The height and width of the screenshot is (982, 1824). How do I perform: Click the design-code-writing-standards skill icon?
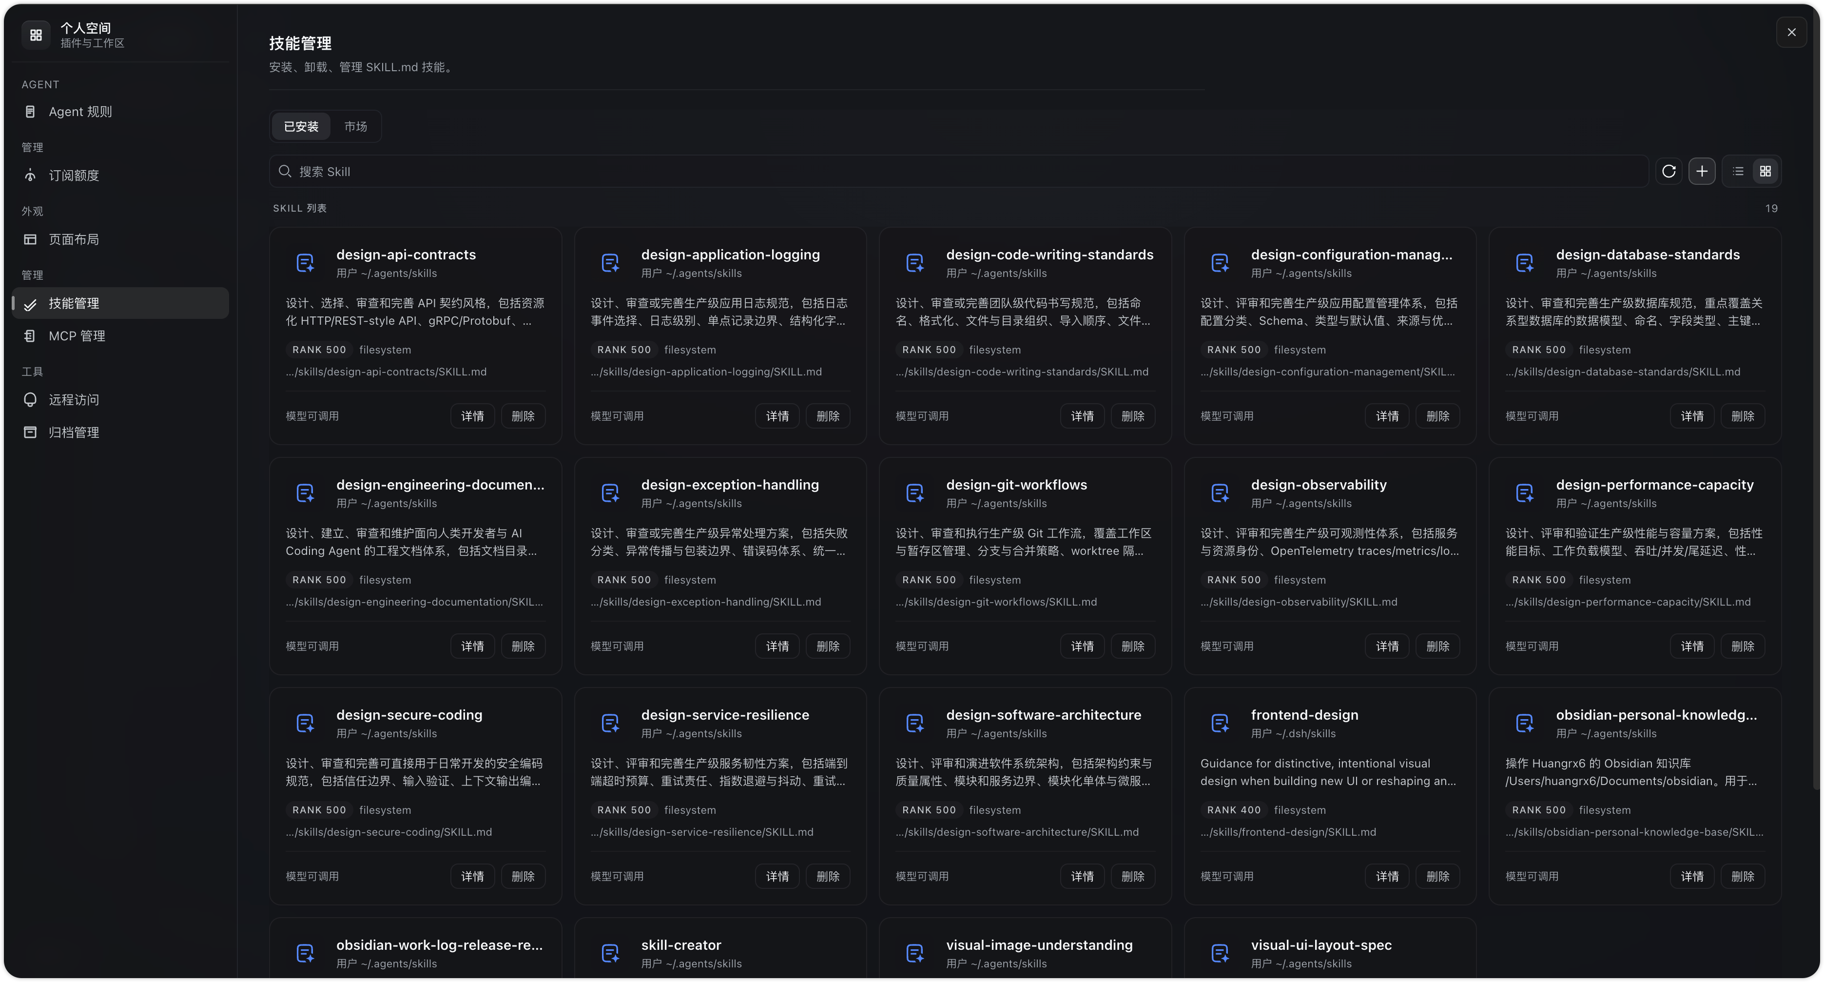pos(915,263)
